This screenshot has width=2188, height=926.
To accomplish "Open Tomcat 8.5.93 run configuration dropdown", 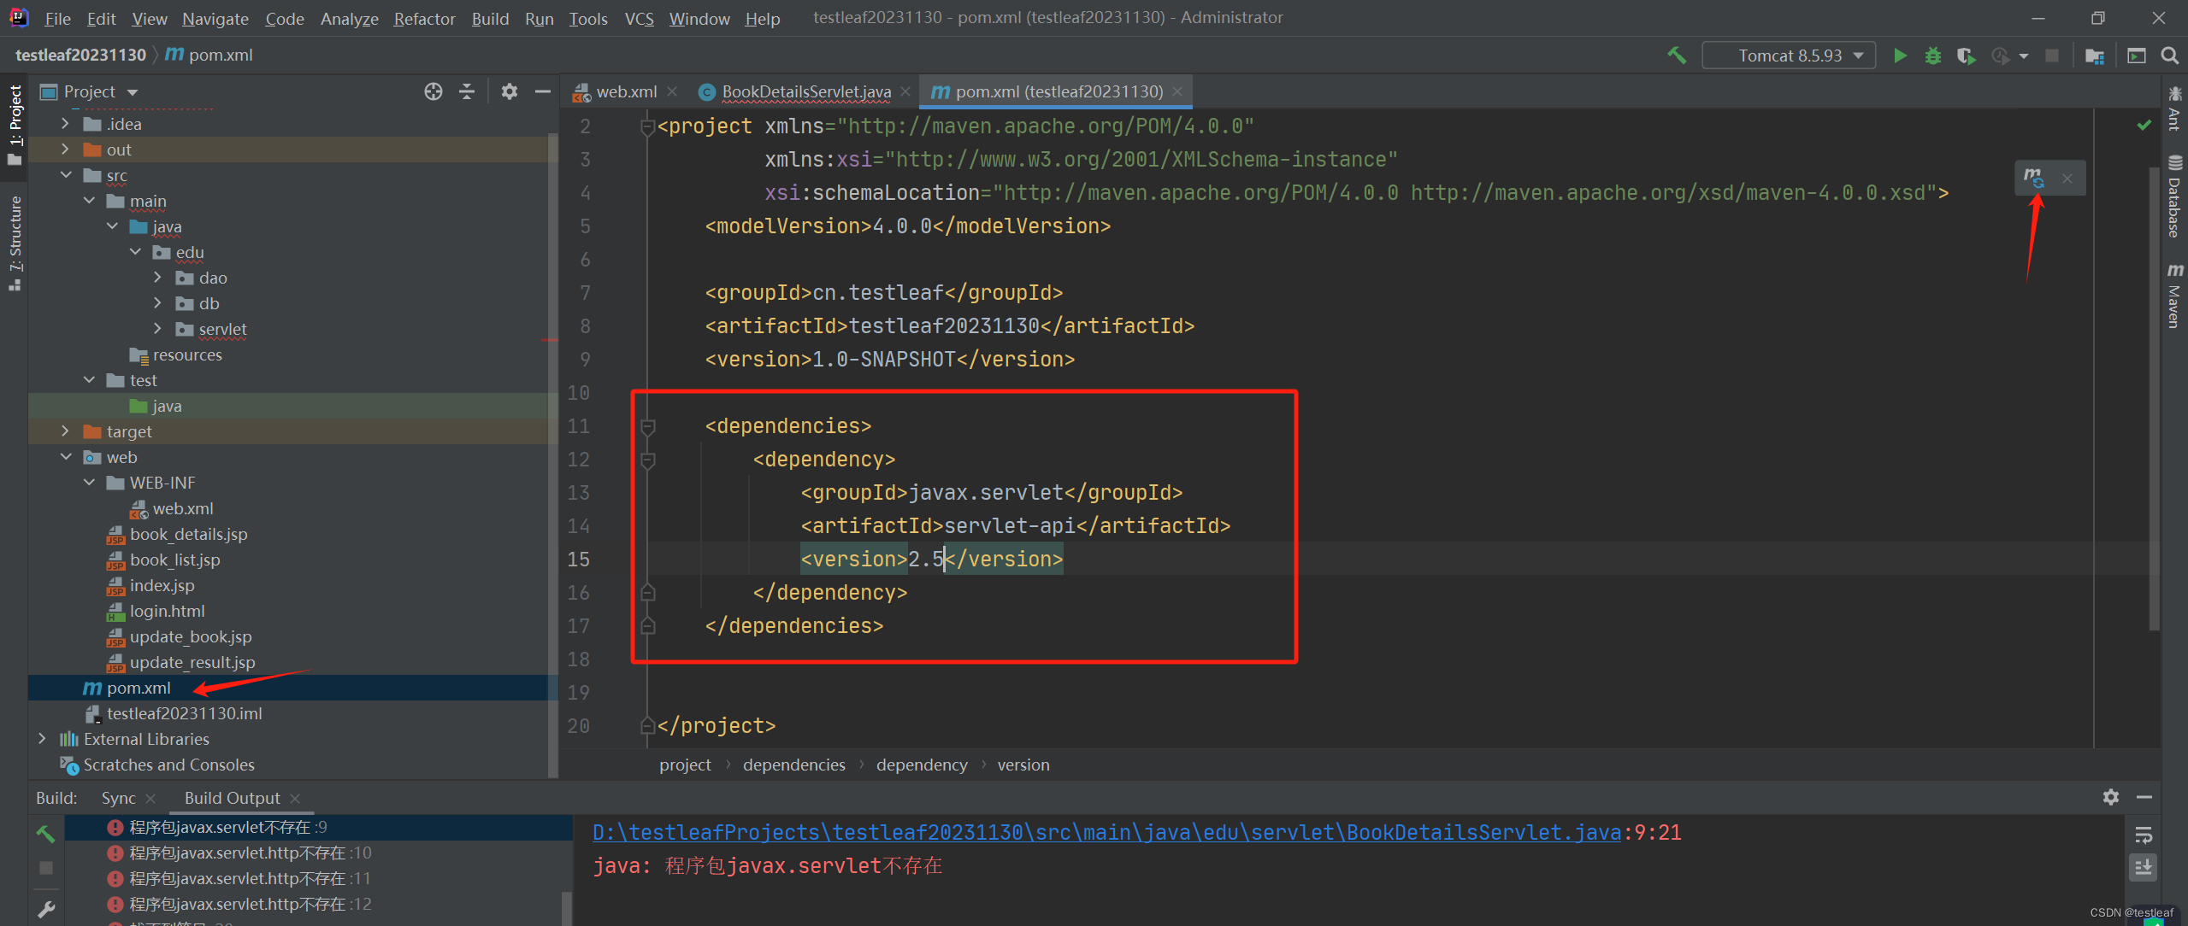I will tap(1789, 56).
